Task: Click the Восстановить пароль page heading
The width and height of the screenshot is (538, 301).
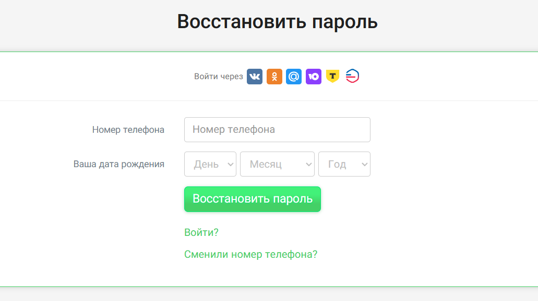Action: [277, 22]
